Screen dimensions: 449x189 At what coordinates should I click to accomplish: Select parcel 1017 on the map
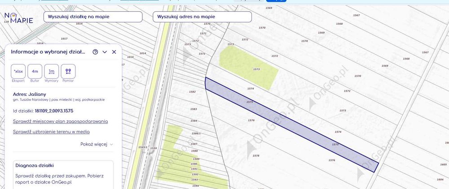(x=64, y=39)
